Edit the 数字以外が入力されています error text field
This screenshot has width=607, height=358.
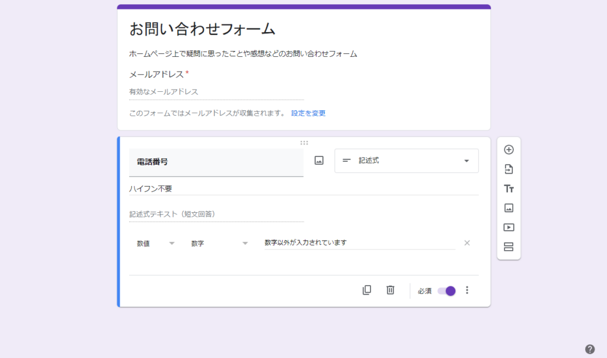(360, 243)
